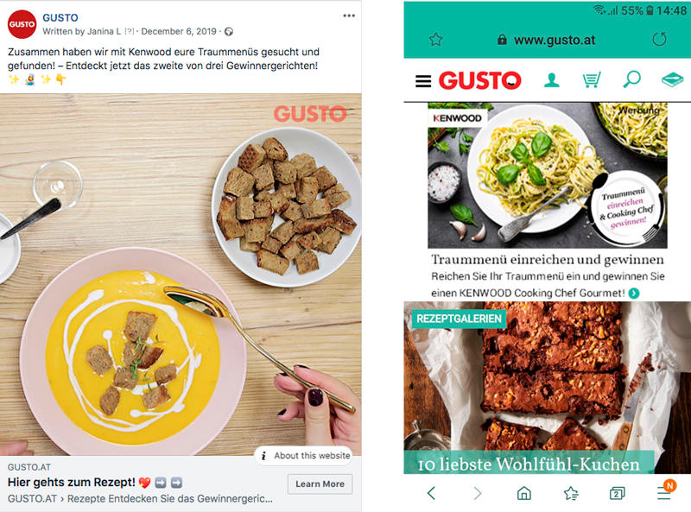The height and width of the screenshot is (512, 691).
Task: Tap the browser back arrow
Action: pos(431,493)
